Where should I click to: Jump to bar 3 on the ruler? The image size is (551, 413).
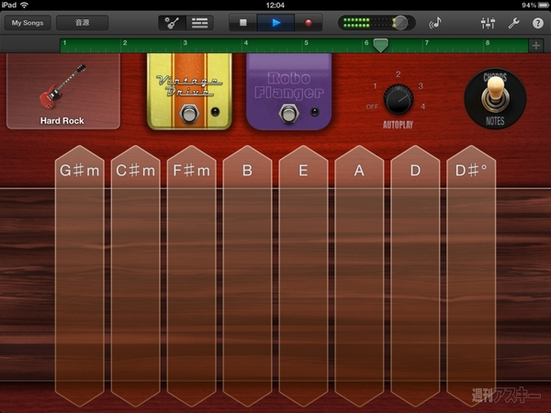point(186,43)
